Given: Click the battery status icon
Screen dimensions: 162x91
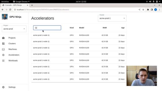Looking at the screenshot, I should pyautogui.click(x=157, y=2).
